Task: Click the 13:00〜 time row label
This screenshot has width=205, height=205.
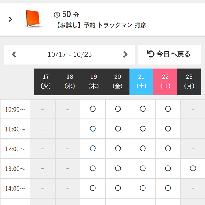Action: point(15,169)
